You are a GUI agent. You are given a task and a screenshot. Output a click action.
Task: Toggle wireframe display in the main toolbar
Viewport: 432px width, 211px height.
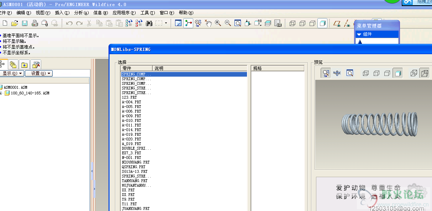[293, 23]
